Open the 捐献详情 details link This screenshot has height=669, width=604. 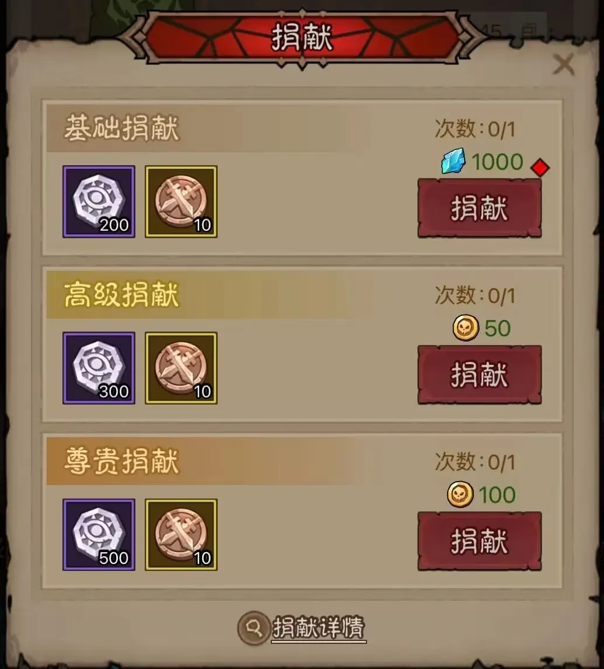(319, 628)
